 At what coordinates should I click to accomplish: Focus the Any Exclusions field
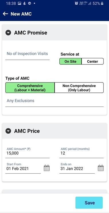pos(54,102)
